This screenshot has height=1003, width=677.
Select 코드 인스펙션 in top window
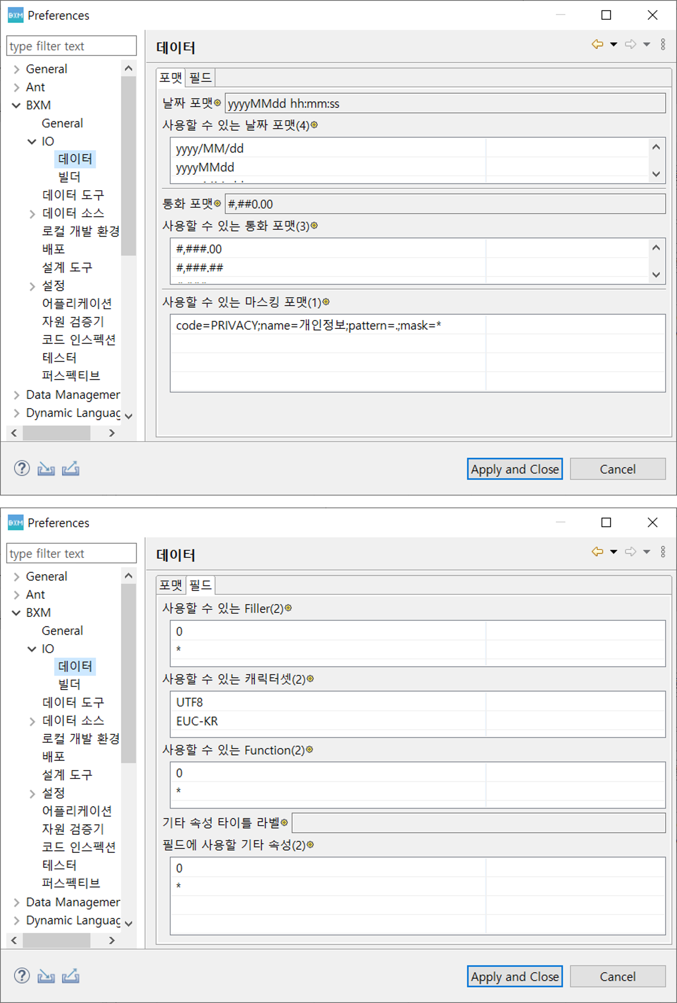pyautogui.click(x=79, y=340)
